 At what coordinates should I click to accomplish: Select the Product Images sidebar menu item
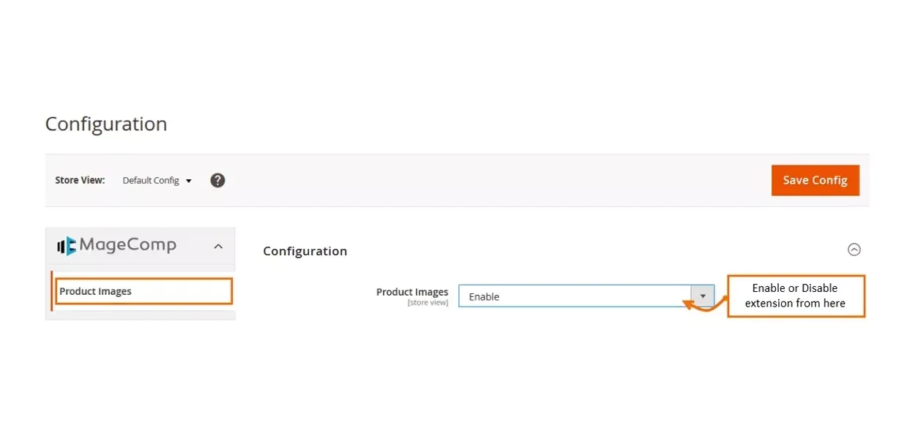click(x=143, y=291)
